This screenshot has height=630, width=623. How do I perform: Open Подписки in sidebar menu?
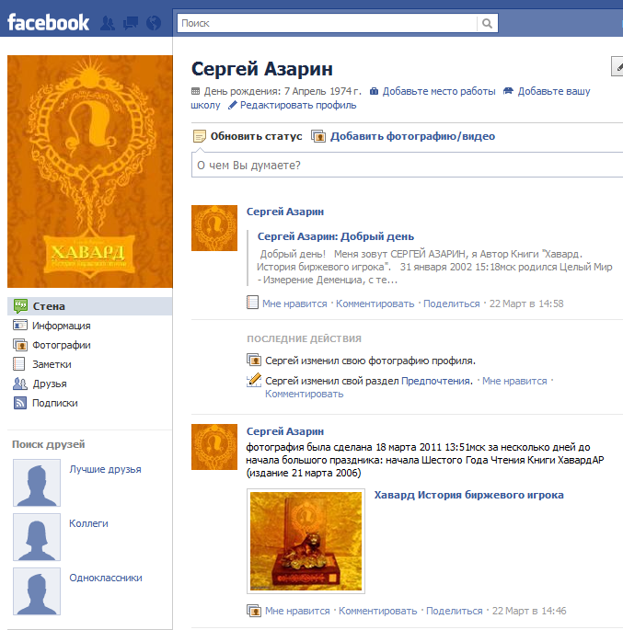coord(54,403)
